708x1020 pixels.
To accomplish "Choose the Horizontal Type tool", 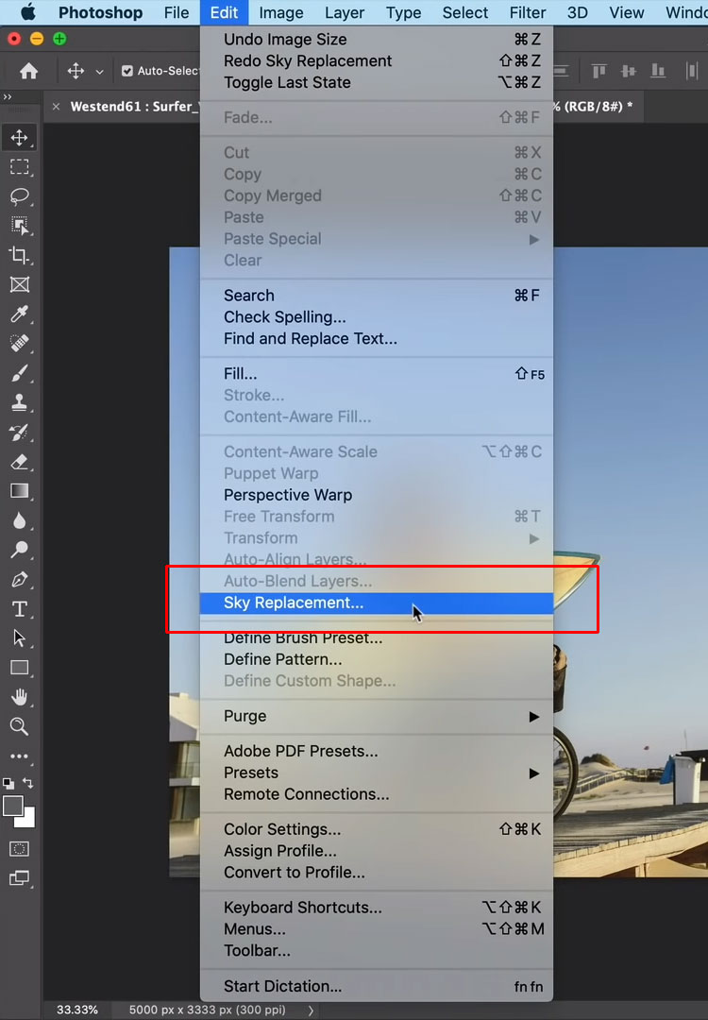I will (x=19, y=609).
